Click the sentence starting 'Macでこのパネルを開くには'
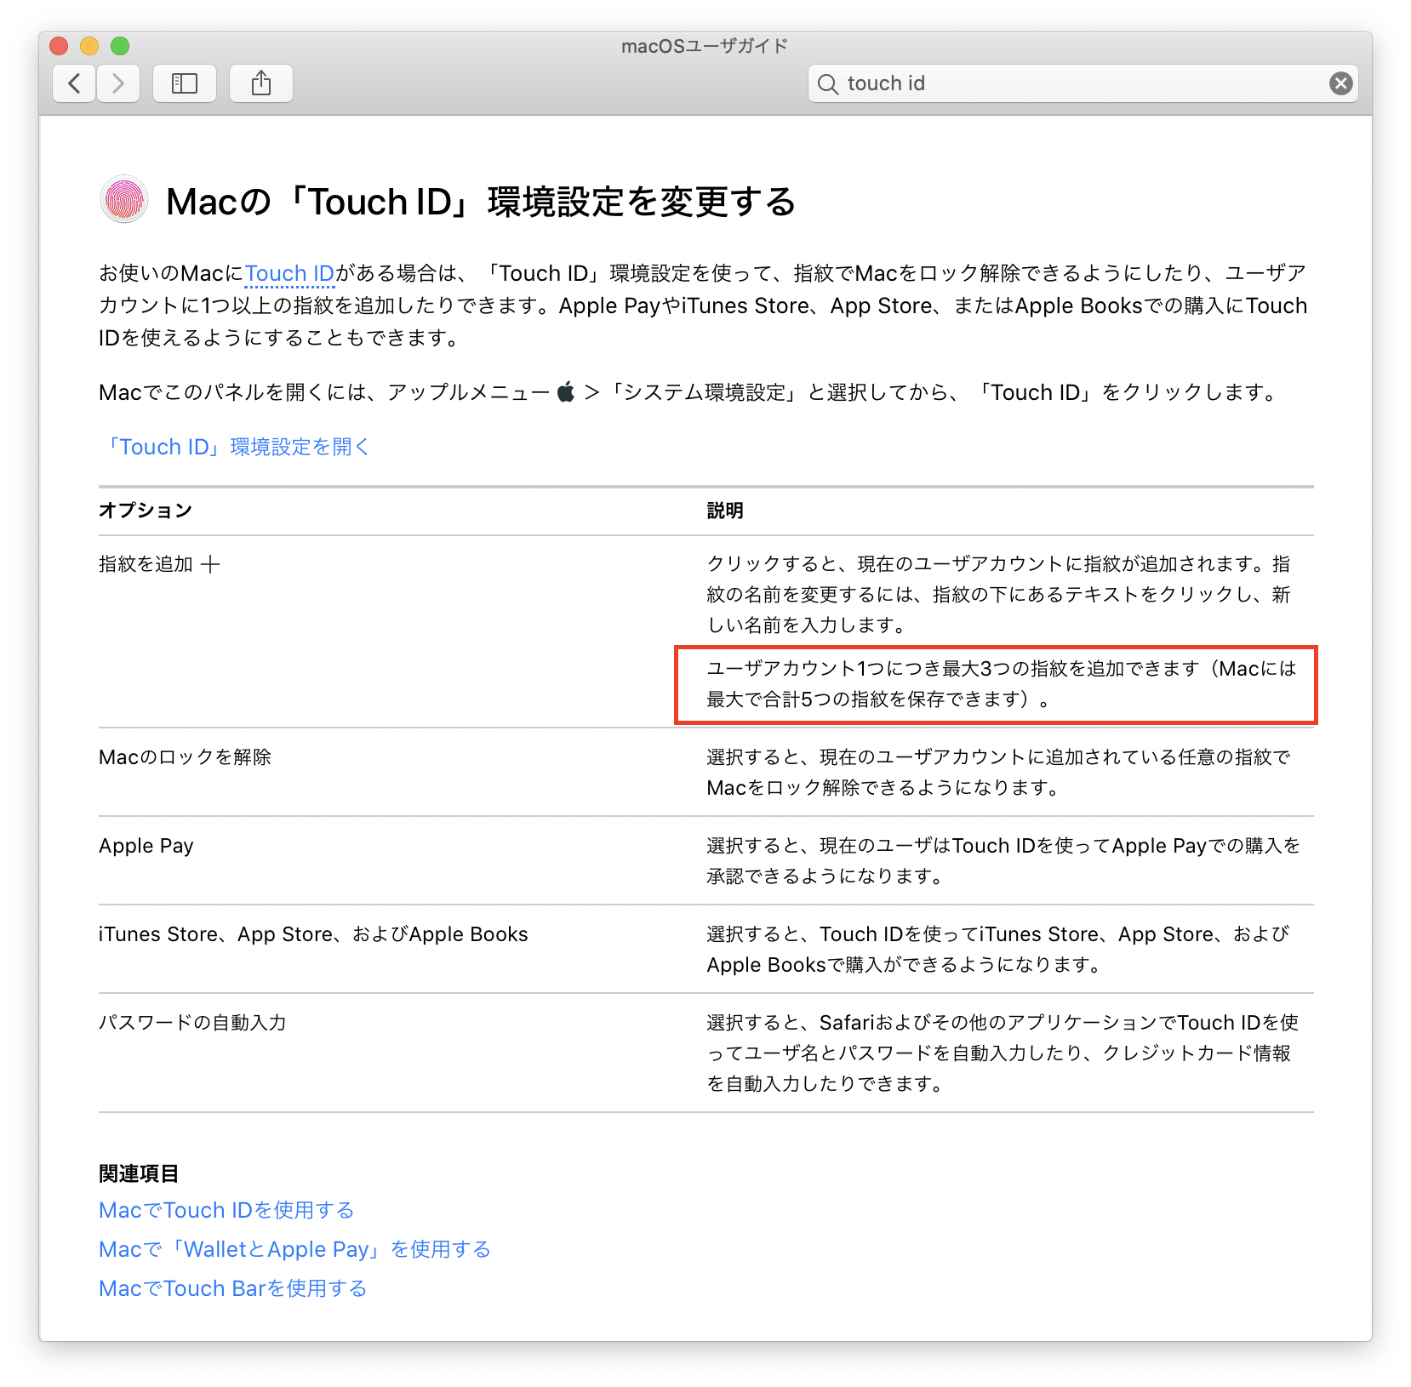 [x=689, y=392]
